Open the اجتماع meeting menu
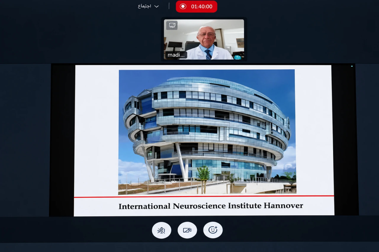Screen dimensions: 379x252 pos(144,6)
